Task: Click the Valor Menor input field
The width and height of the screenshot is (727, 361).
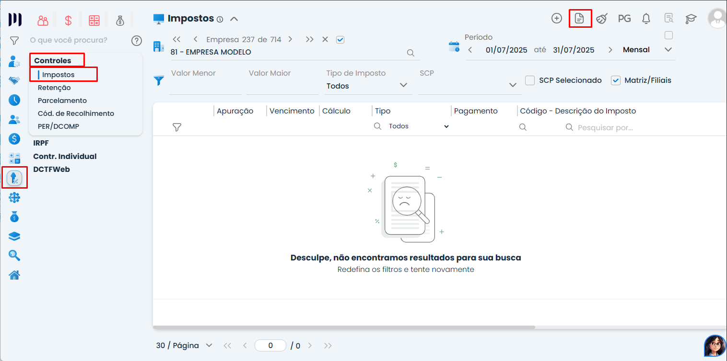Action: point(205,86)
